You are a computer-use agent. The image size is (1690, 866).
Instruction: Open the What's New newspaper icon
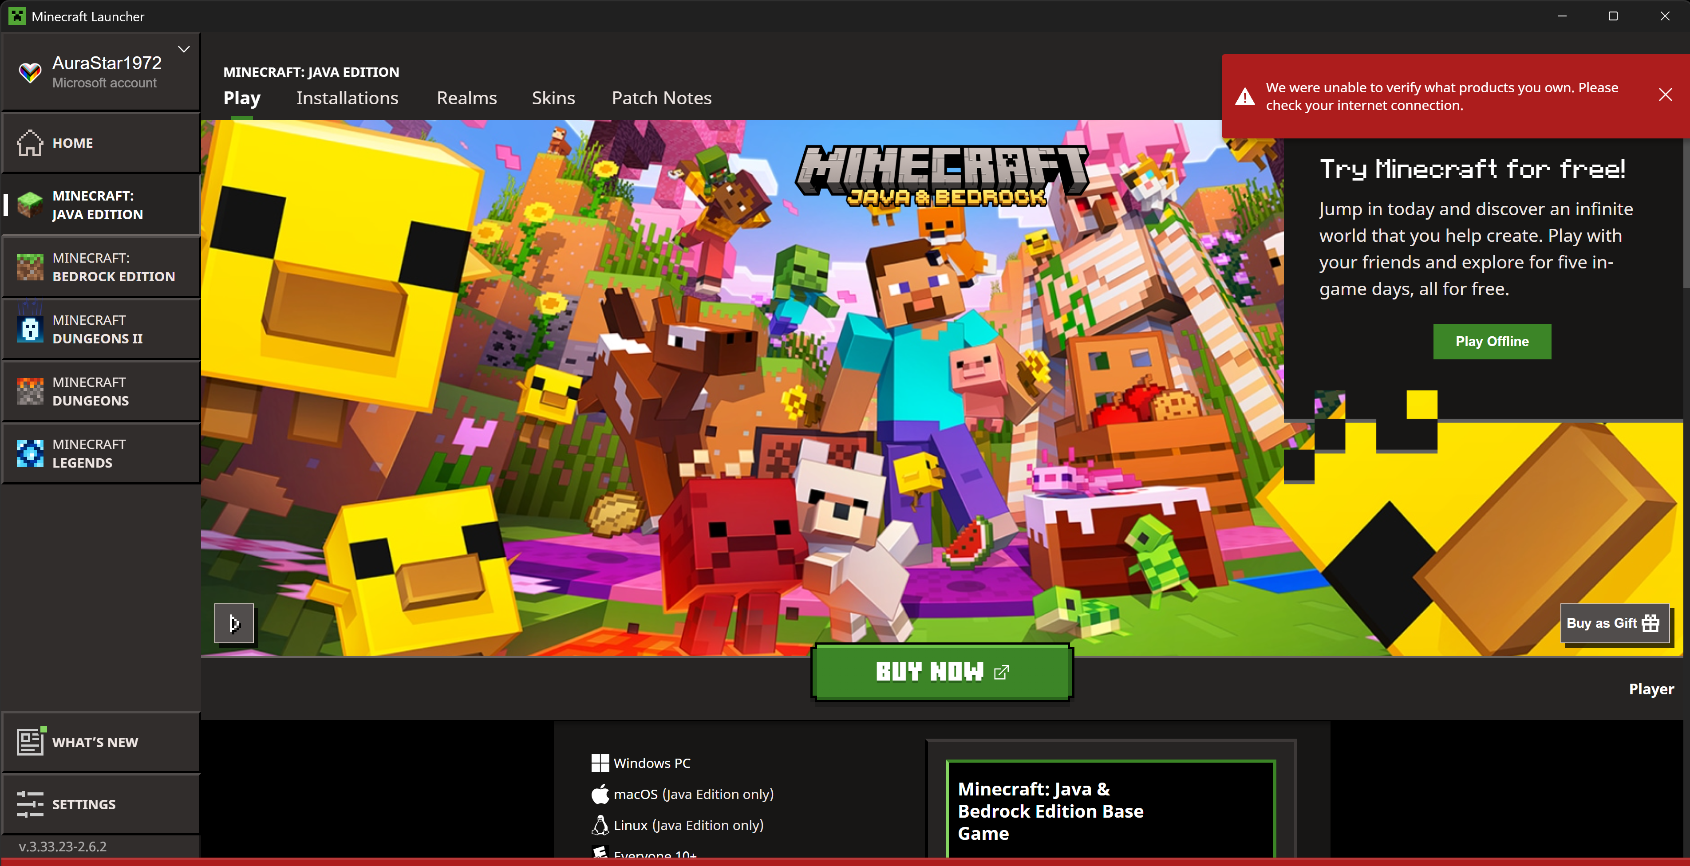point(30,742)
